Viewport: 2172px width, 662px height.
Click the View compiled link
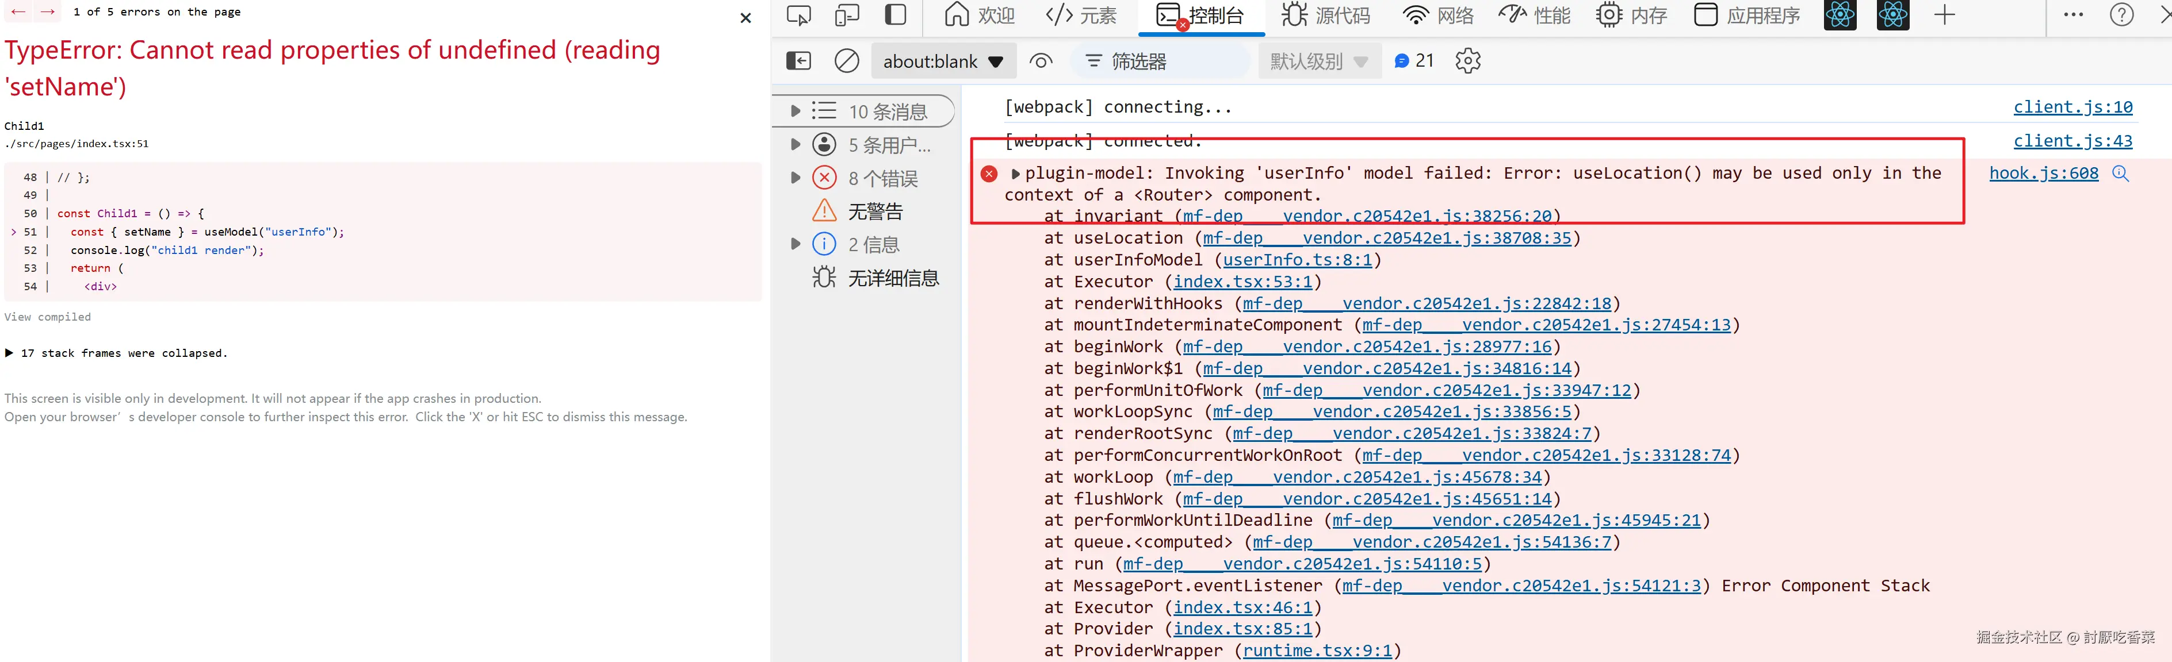(x=47, y=317)
